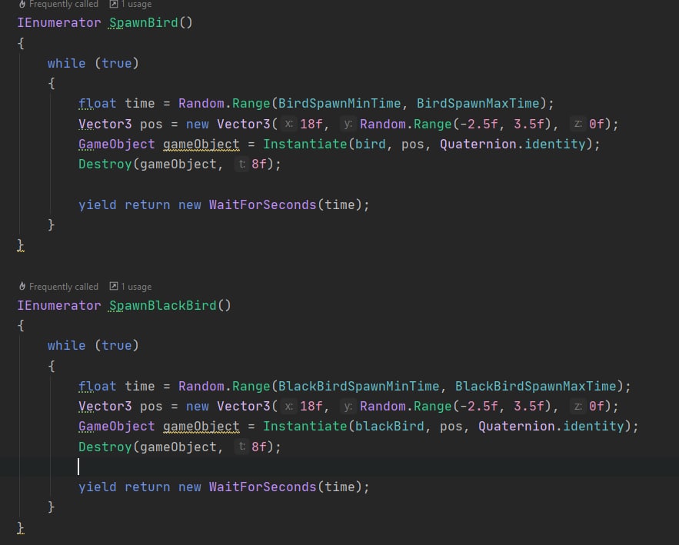The width and height of the screenshot is (679, 545).
Task: Click the BlackBirdSpawnMaxTime argument
Action: pos(536,386)
